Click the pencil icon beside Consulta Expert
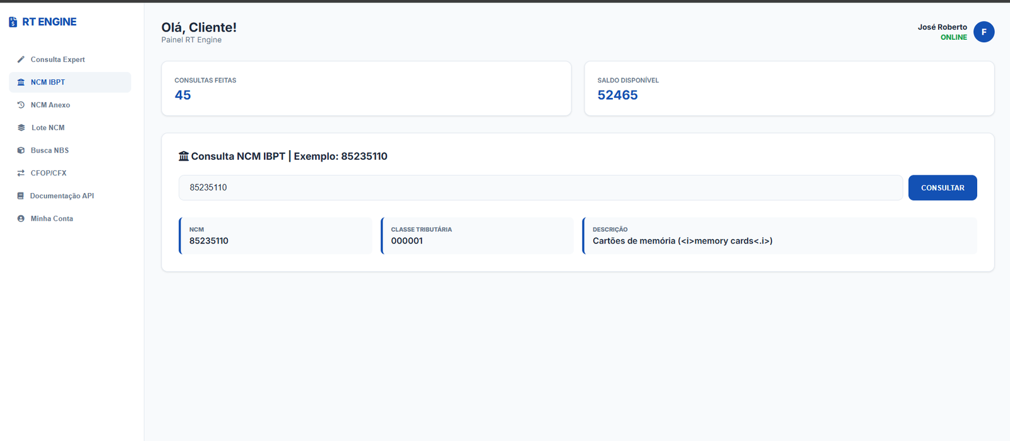 21,59
